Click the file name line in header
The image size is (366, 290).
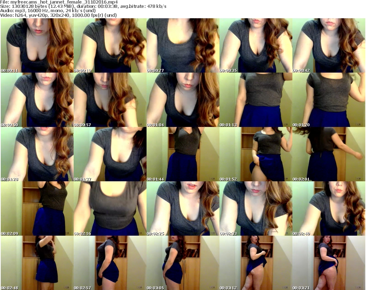[x=59, y=2]
